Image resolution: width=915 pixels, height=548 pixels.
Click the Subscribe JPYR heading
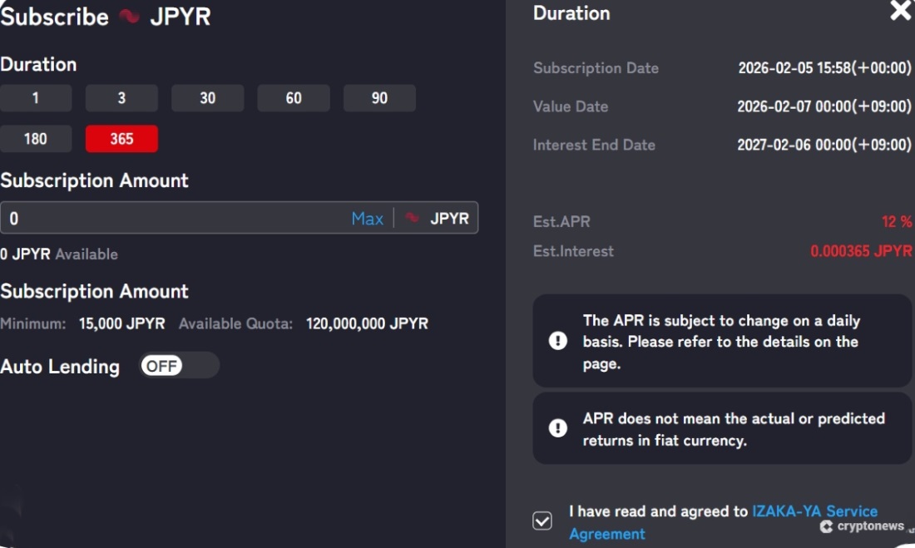106,17
